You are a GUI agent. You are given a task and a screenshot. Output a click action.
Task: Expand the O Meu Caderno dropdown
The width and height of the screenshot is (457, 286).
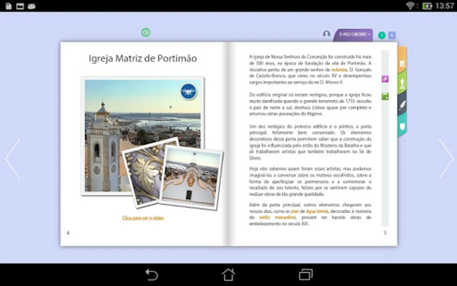354,35
